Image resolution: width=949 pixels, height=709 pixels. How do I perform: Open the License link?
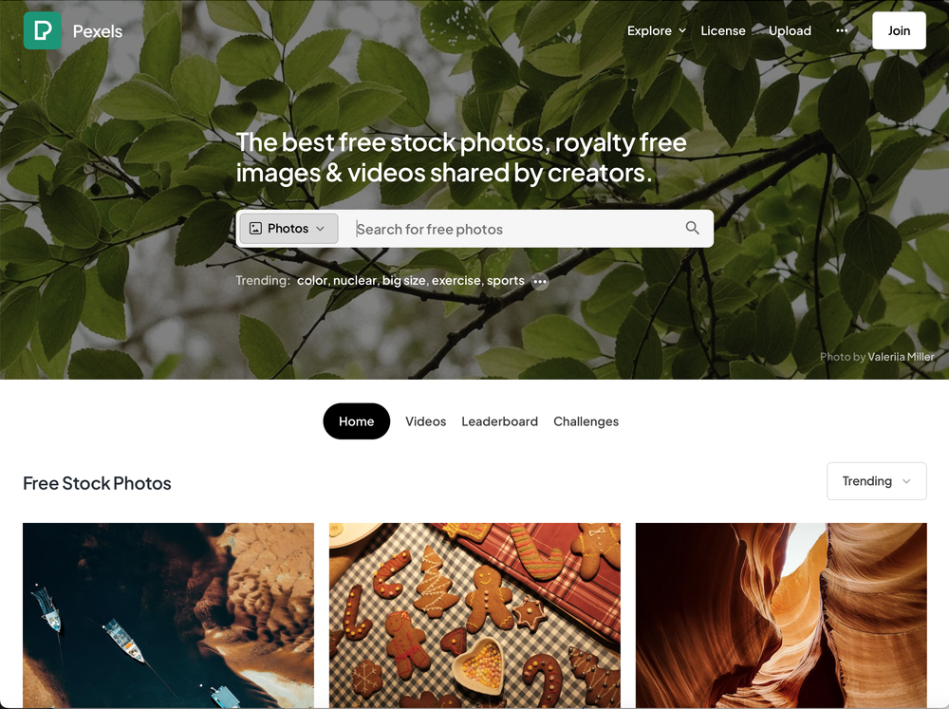(722, 30)
